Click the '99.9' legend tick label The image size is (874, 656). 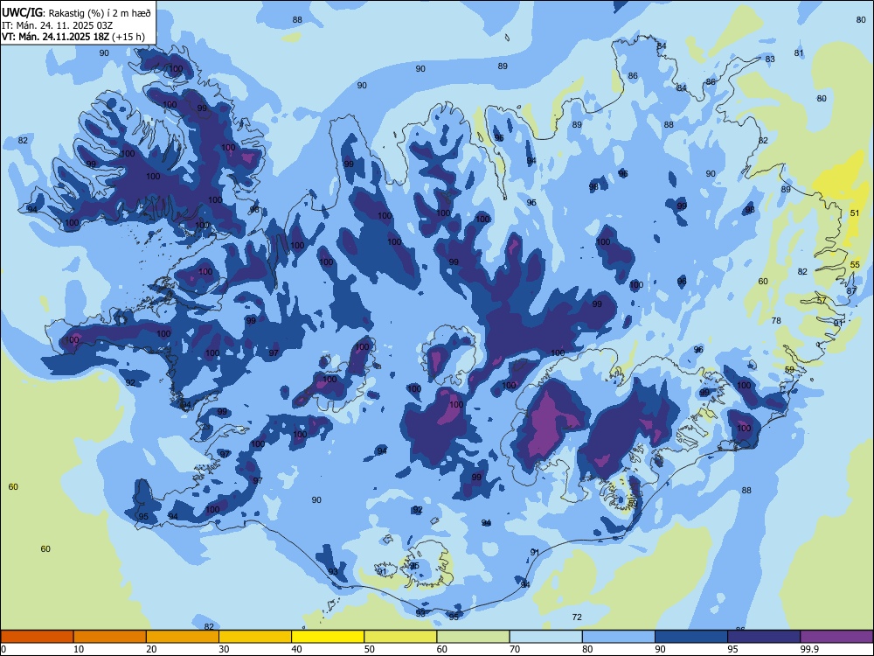[x=809, y=649]
